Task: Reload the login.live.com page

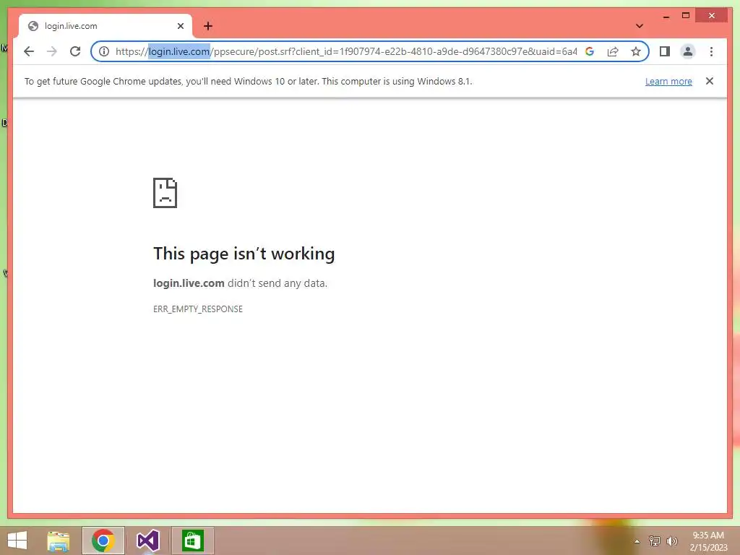Action: tap(75, 51)
